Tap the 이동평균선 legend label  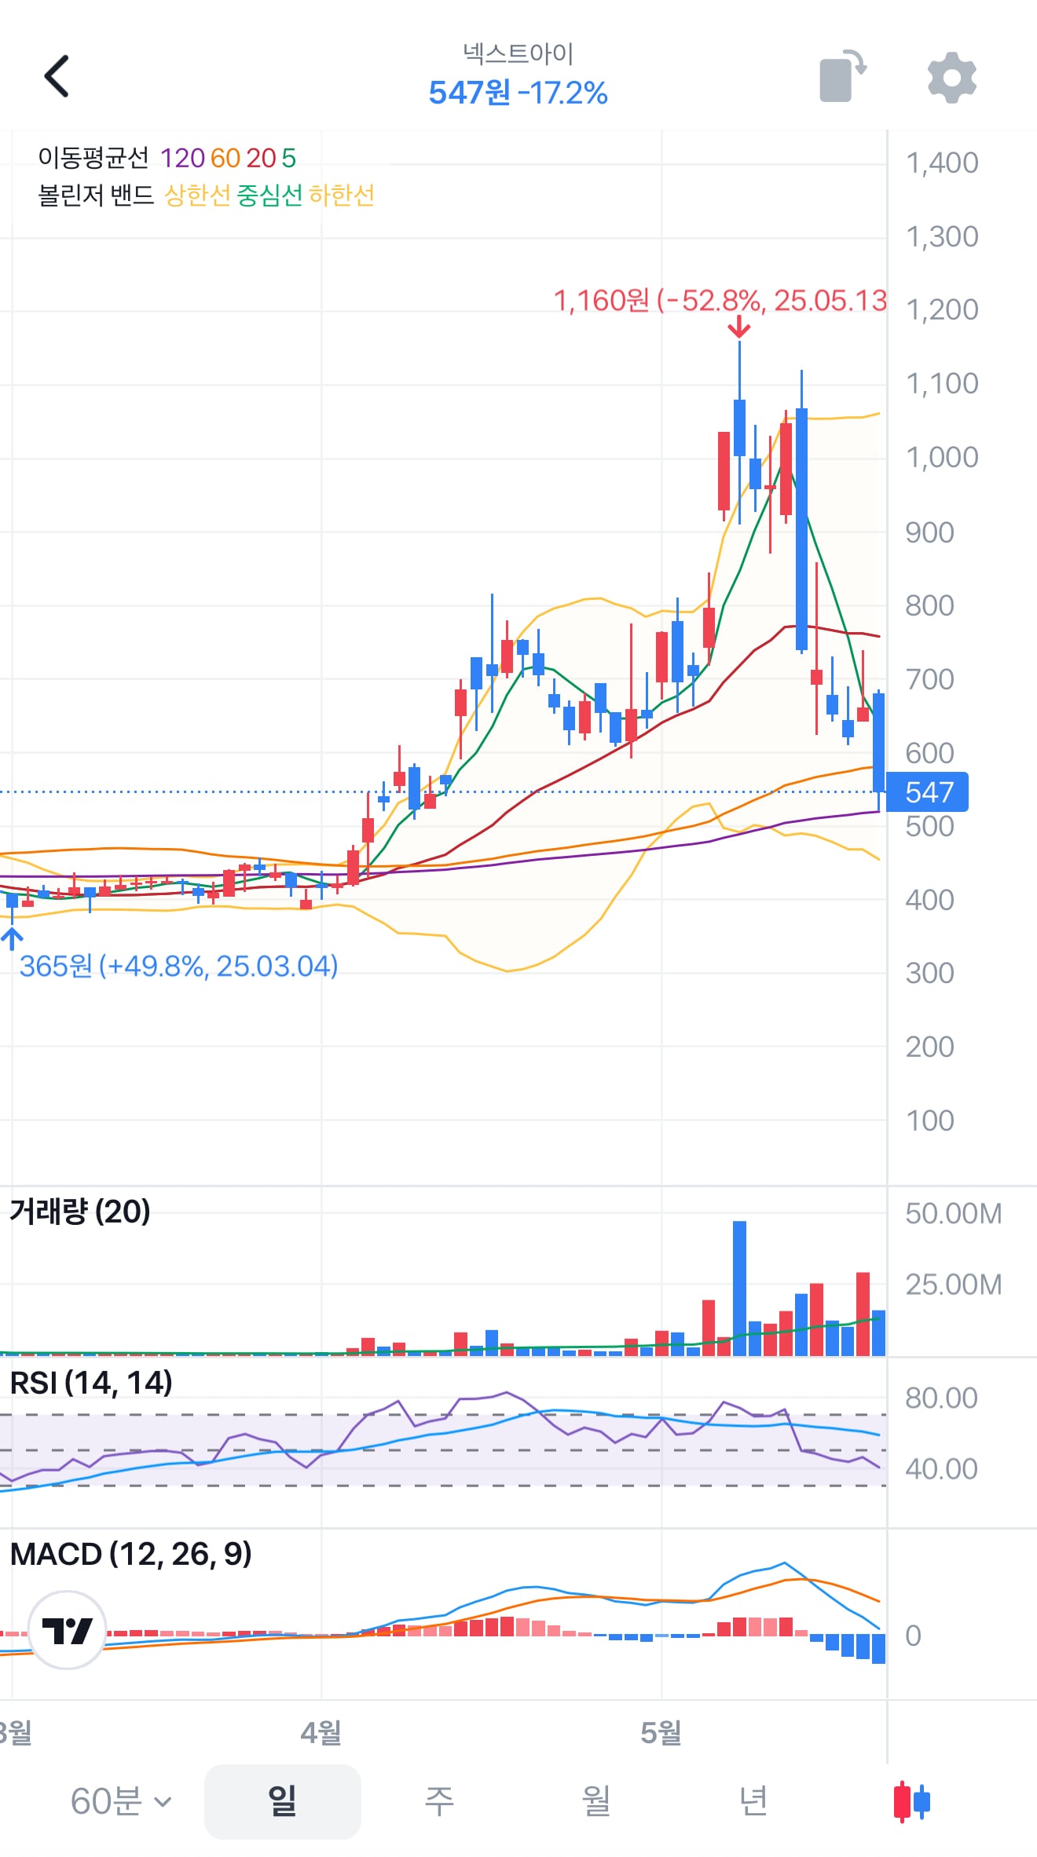tap(93, 158)
